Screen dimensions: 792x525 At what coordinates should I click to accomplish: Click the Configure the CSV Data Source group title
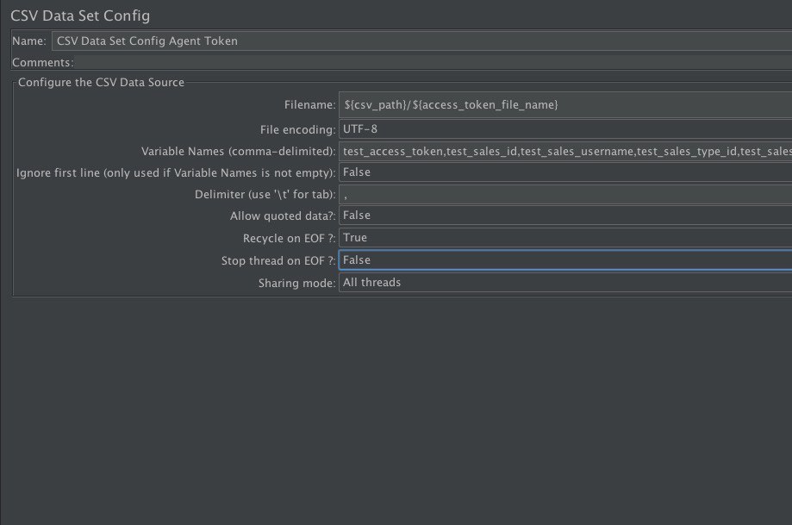101,83
